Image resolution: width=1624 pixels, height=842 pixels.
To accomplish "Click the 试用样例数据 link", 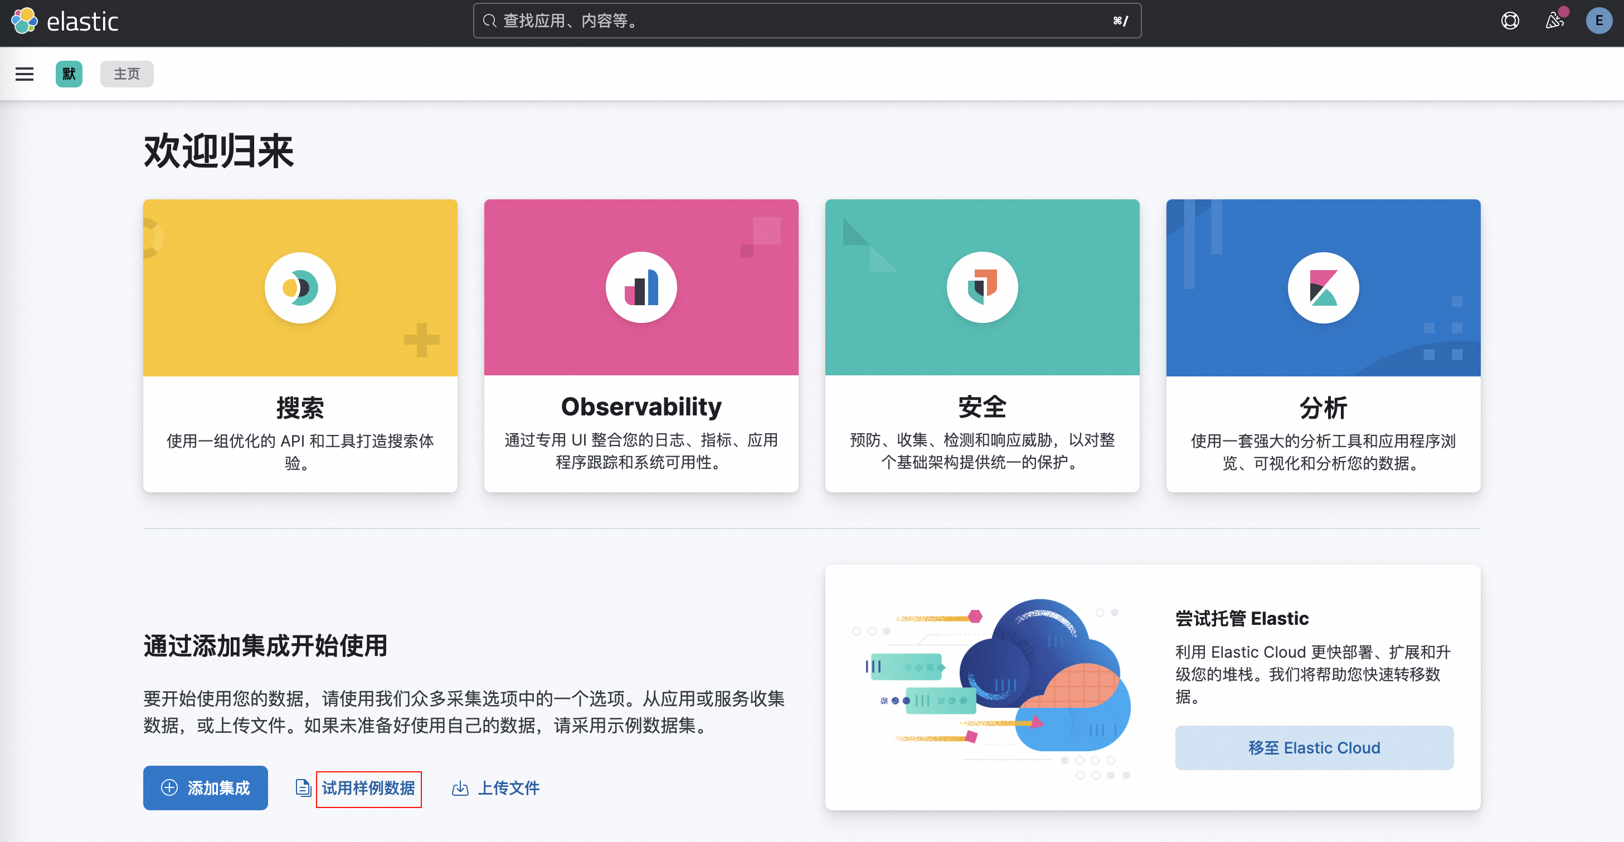I will coord(368,788).
